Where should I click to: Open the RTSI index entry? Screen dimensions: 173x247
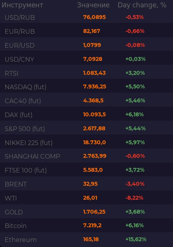[87, 73]
